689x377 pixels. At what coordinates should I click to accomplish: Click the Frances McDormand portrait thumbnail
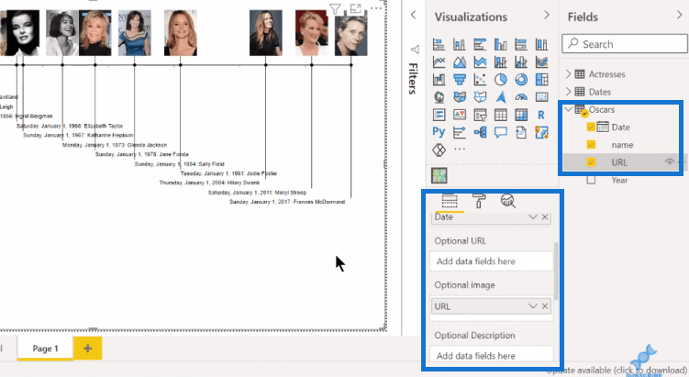(350, 35)
